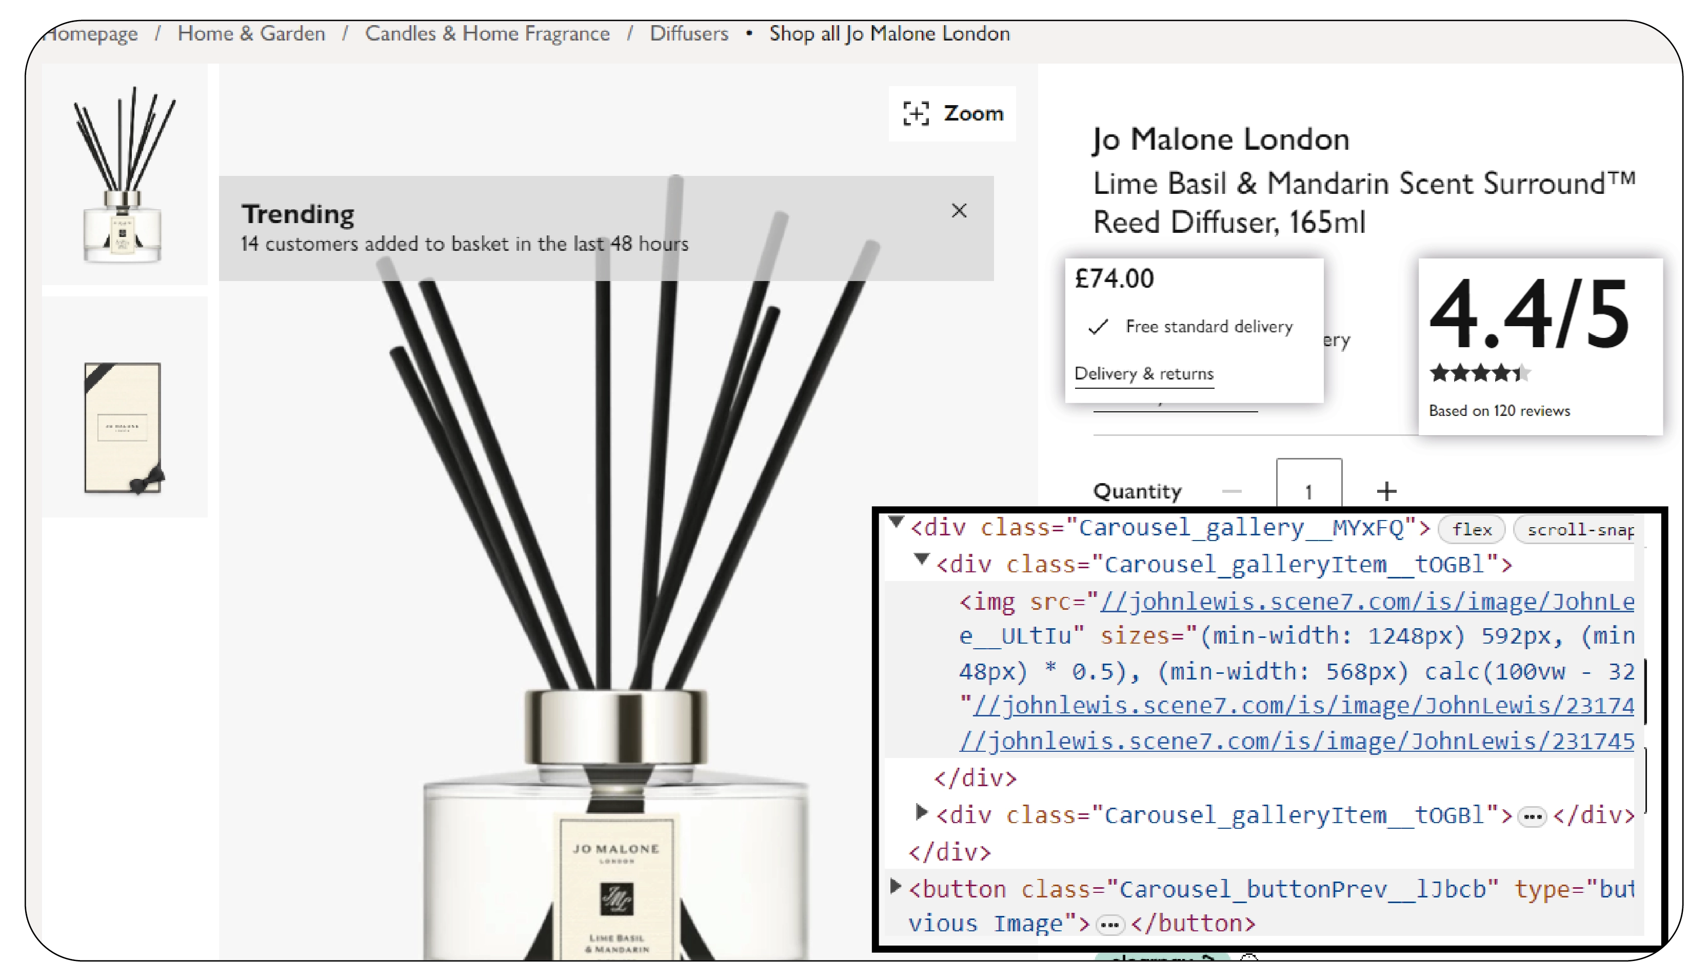
Task: Click Based on 120 reviews text
Action: 1499,411
